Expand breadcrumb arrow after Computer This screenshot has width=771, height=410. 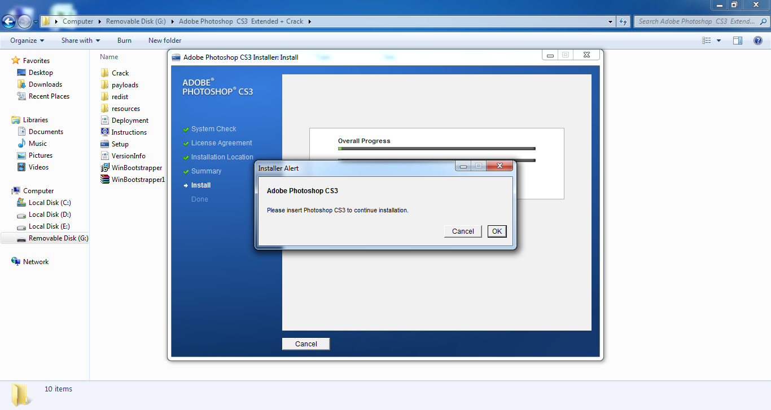[100, 21]
